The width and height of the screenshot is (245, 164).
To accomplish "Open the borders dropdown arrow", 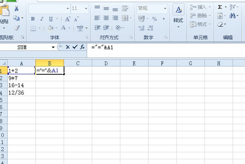I will [x=39, y=28].
